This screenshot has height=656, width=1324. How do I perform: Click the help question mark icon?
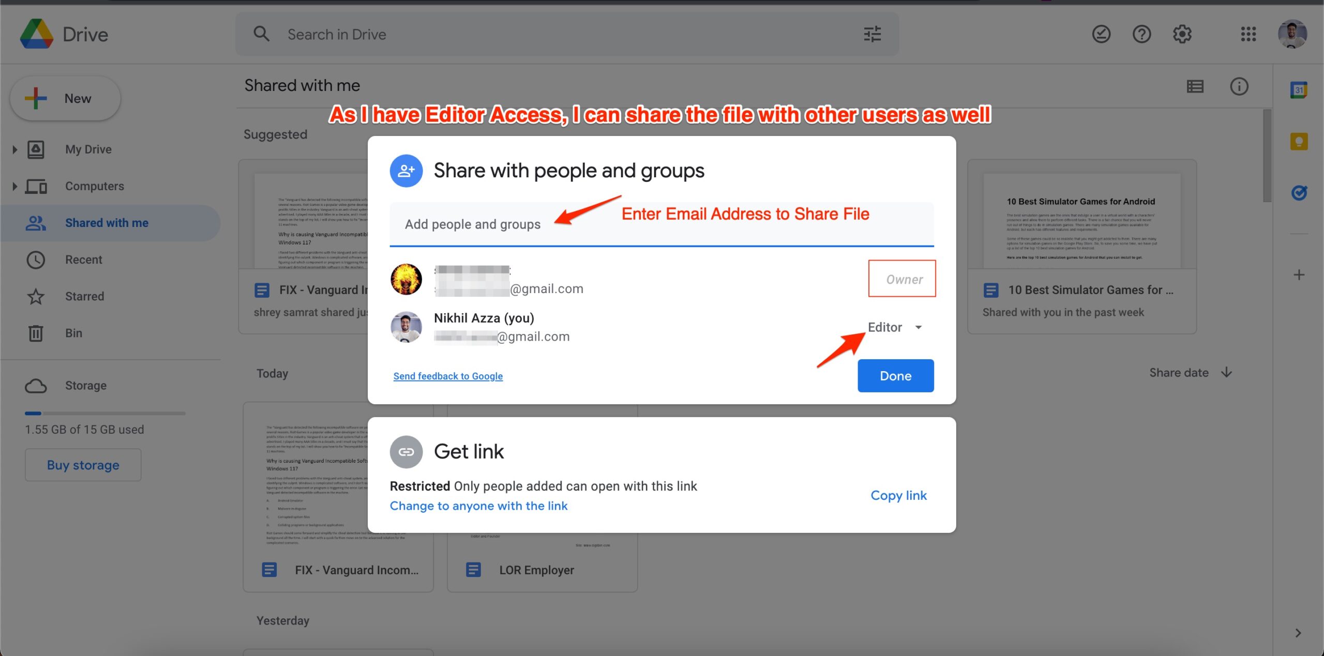1141,35
